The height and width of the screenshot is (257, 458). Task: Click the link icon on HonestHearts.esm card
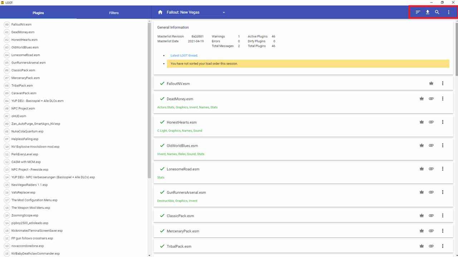[x=431, y=122]
